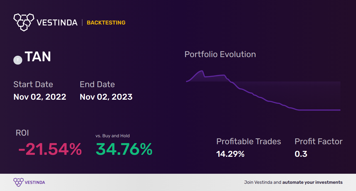Click the peak of the portfolio chart line
Image resolution: width=356 pixels, height=191 pixels.
click(202, 71)
